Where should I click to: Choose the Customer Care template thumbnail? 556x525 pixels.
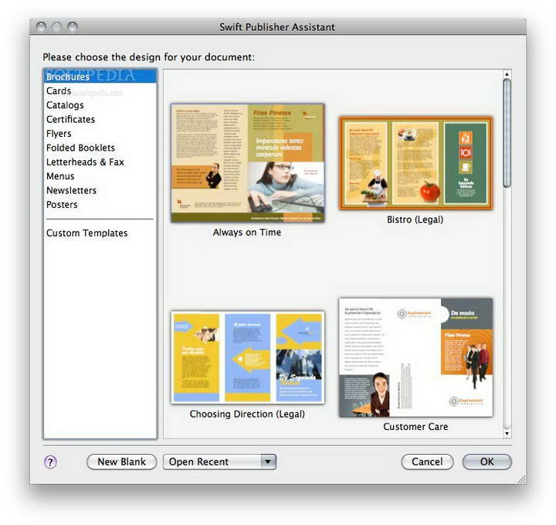pos(415,357)
